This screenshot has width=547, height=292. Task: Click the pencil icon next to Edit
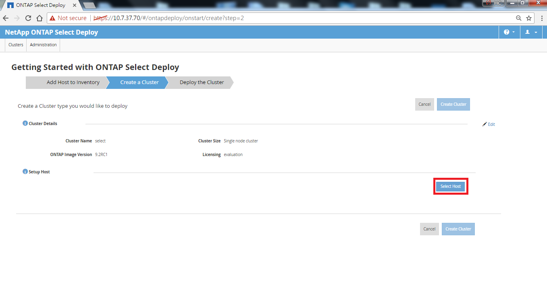point(485,124)
